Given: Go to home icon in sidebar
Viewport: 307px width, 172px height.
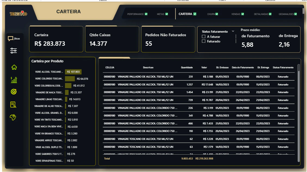Looking at the screenshot, I should point(14,67).
